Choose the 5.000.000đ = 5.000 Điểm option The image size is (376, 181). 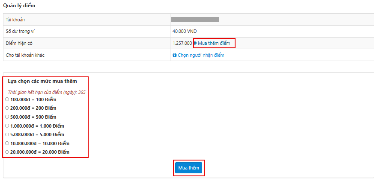[7, 134]
